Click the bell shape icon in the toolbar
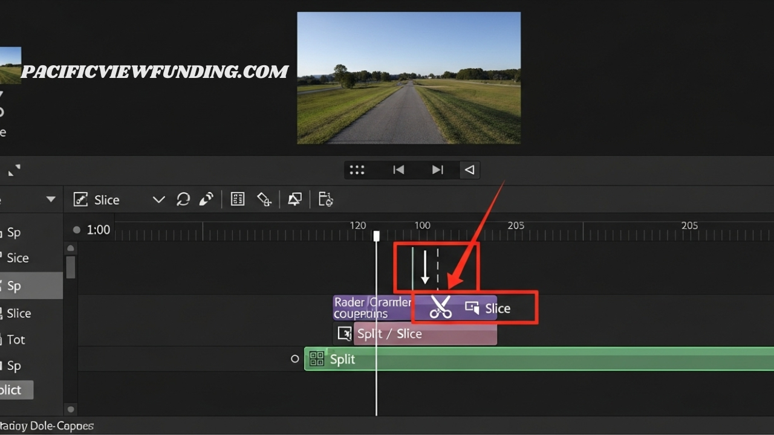 294,199
